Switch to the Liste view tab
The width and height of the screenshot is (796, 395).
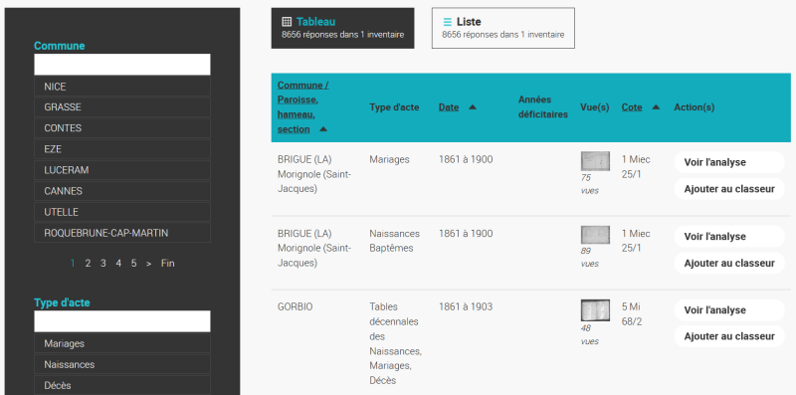click(x=503, y=28)
